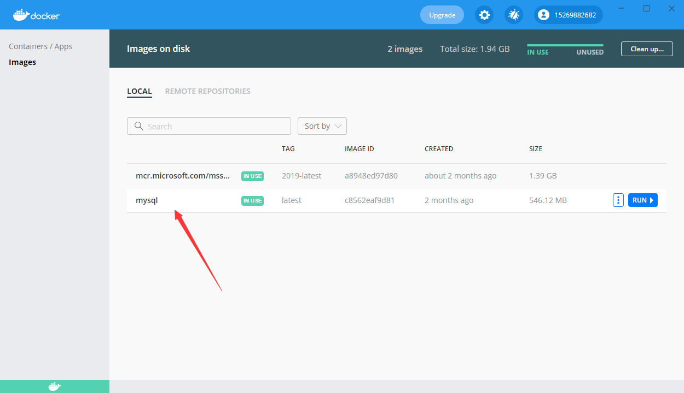Click mysql's '2 months ago' created value
The width and height of the screenshot is (684, 393).
[449, 200]
